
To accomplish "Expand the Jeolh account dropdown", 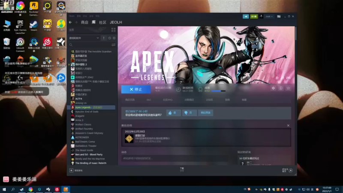I will tap(269, 16).
